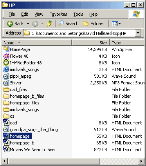Select the michaels_songs HTML document icon
This screenshot has height=166, width=146.
pyautogui.click(x=6, y=69)
